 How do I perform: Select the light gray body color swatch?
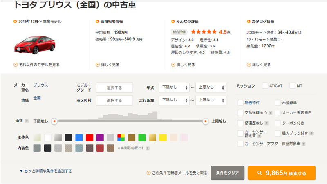pyautogui.click(x=110, y=137)
